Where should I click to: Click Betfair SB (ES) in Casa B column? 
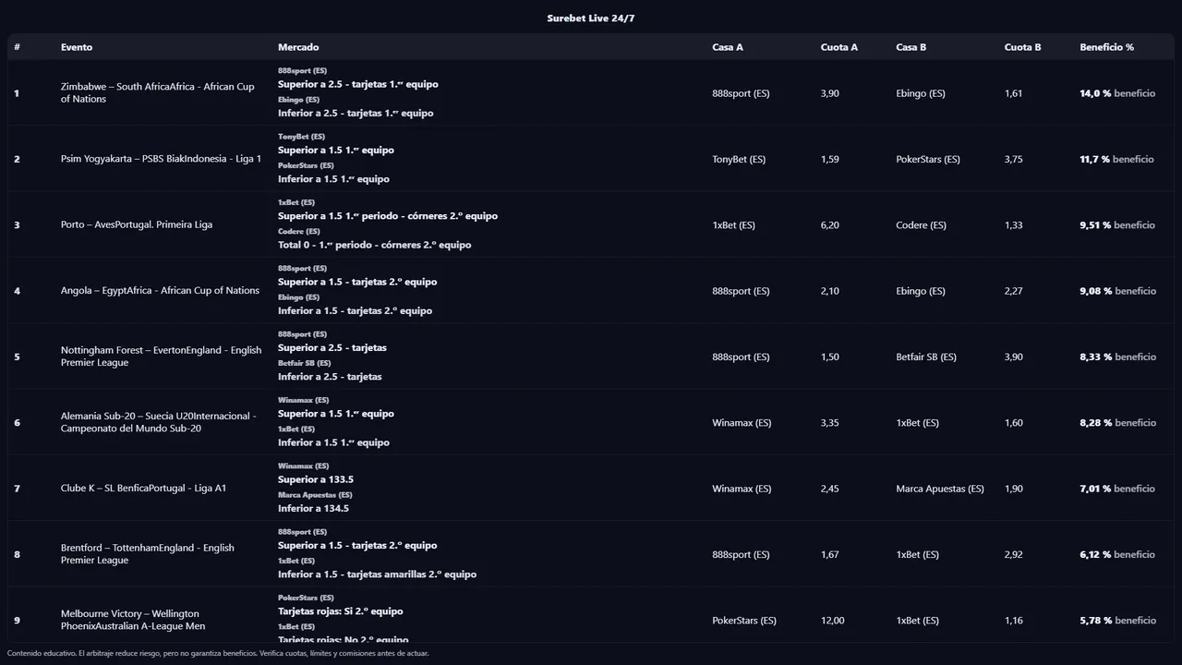click(925, 357)
